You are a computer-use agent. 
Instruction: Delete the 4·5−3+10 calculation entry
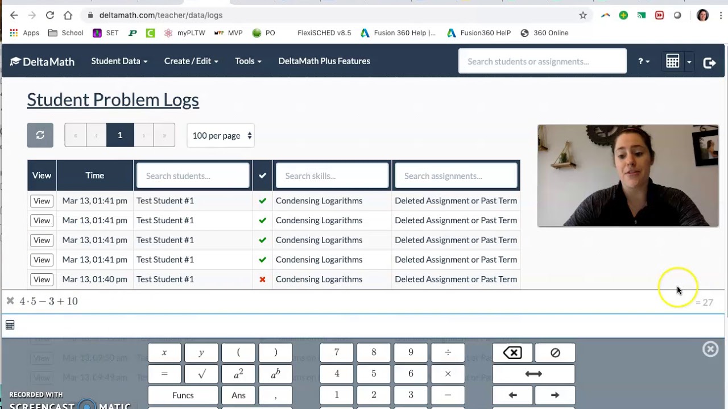(10, 301)
